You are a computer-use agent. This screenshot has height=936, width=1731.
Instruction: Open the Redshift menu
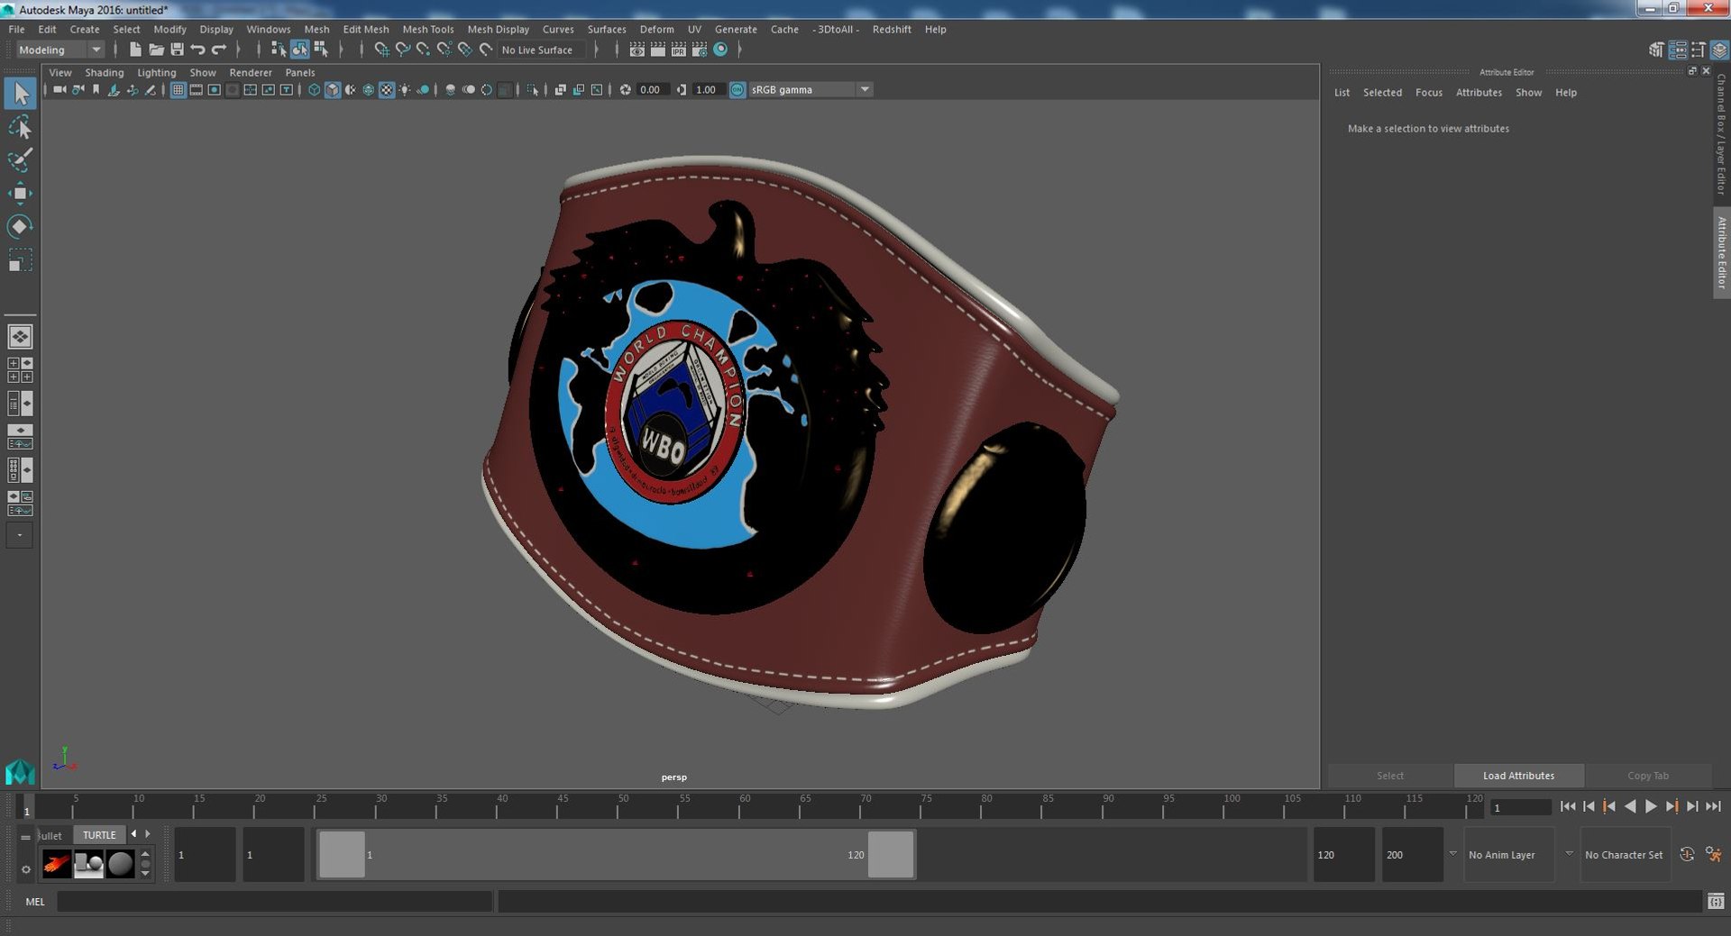(x=891, y=29)
